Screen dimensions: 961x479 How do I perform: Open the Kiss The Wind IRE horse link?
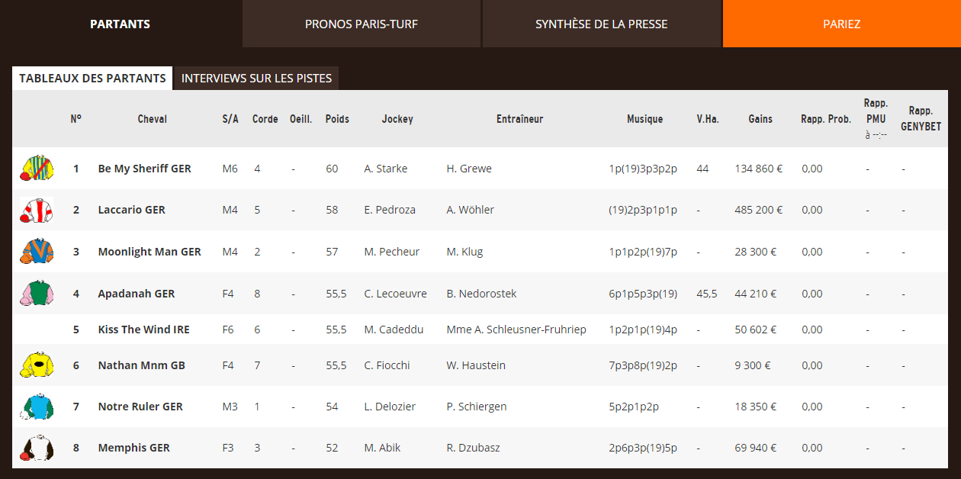click(143, 330)
